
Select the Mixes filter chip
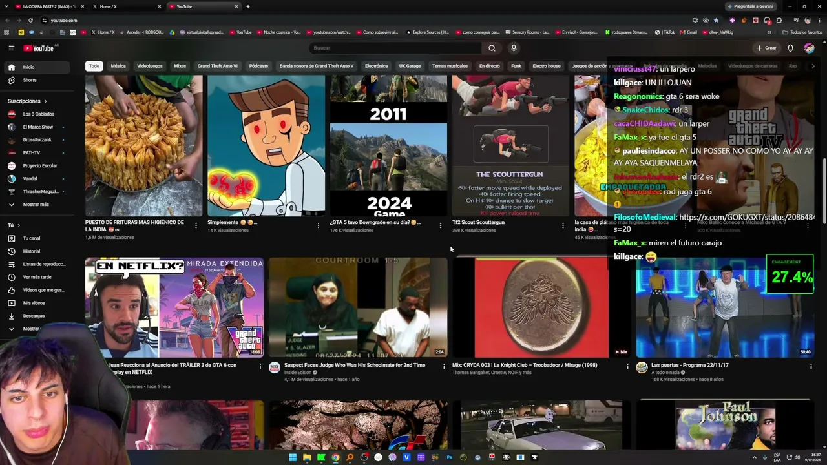pos(180,66)
